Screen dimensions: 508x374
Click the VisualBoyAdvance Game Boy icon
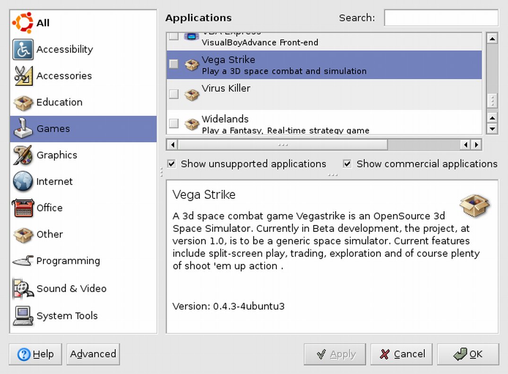point(191,36)
